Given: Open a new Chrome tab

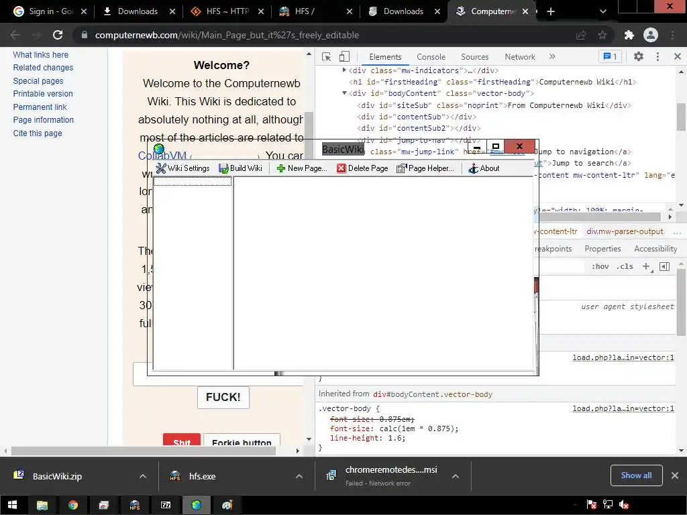Looking at the screenshot, I should pyautogui.click(x=551, y=11).
